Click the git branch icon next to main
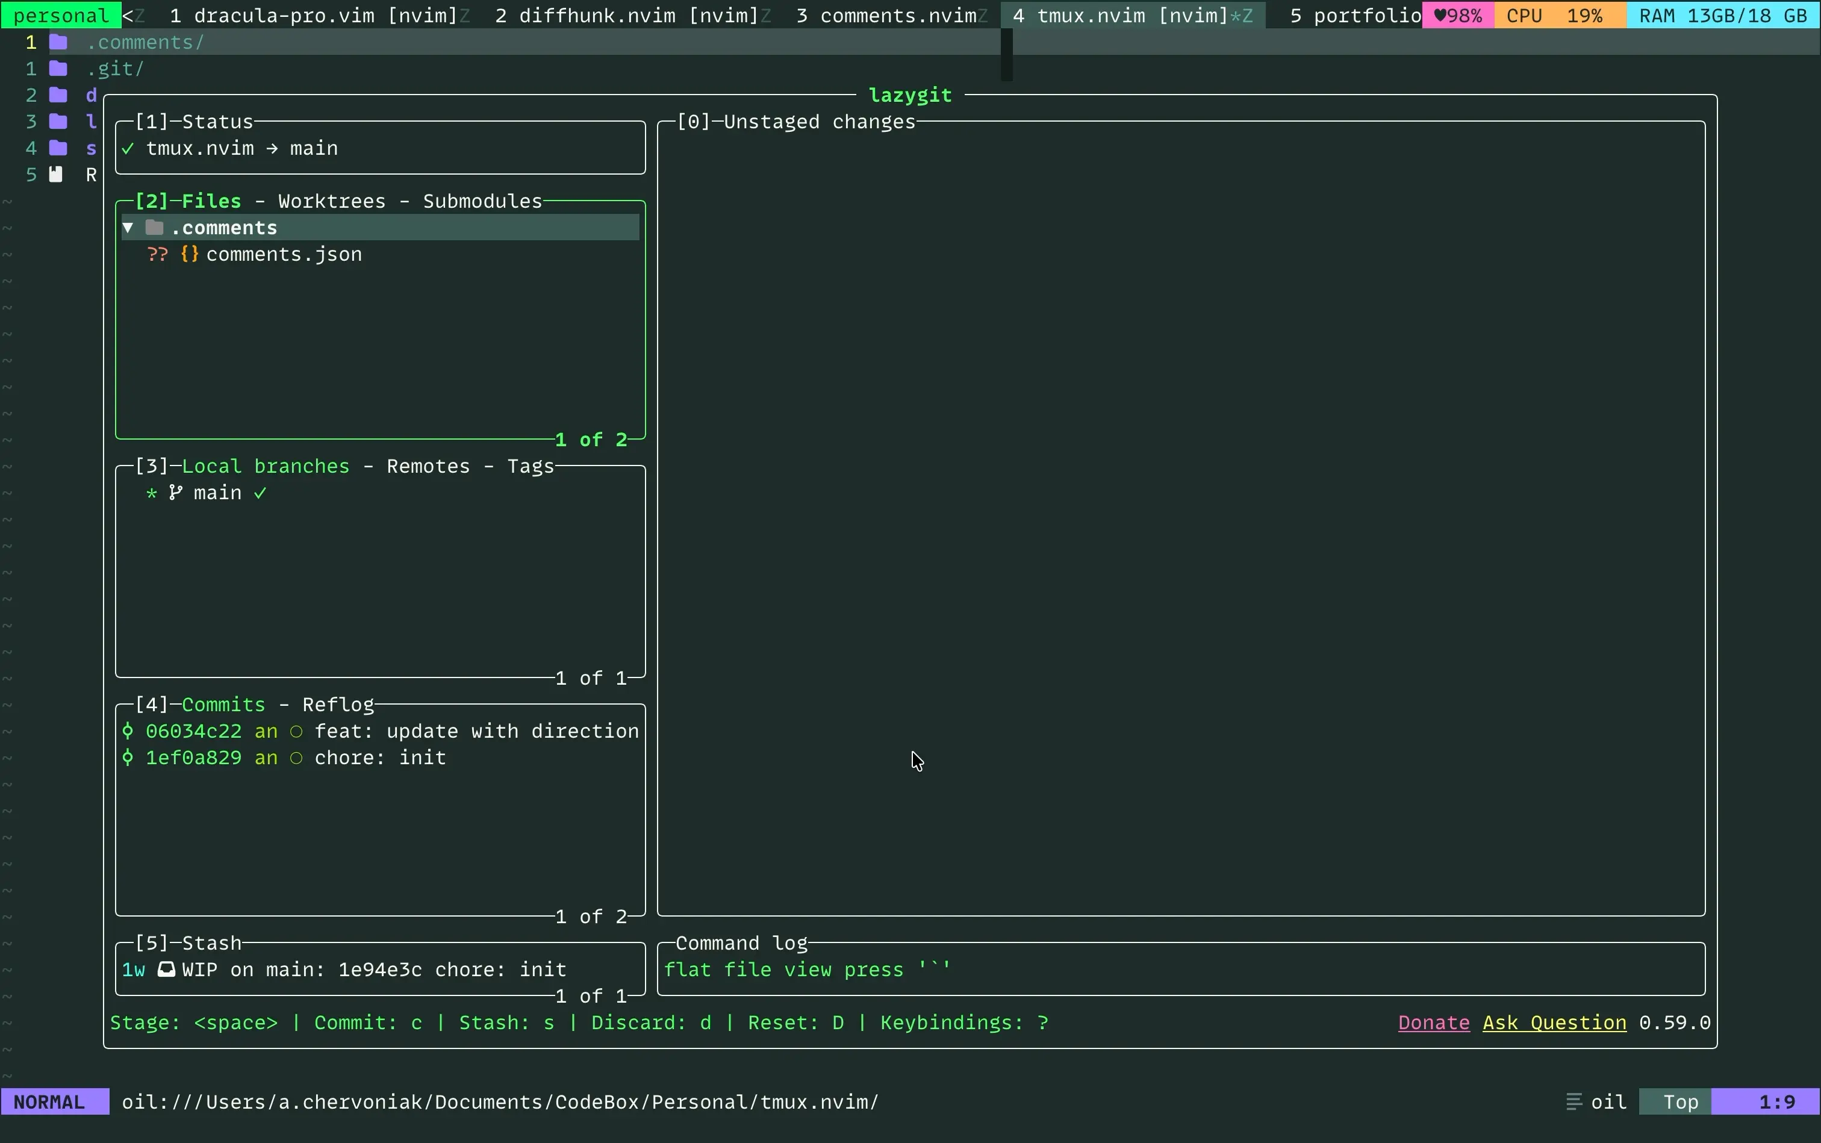This screenshot has height=1143, width=1821. [175, 493]
